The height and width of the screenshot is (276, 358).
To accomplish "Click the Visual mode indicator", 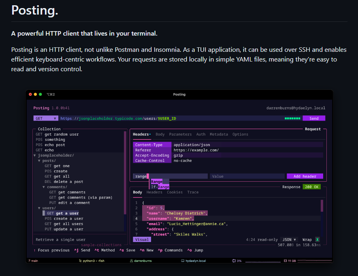I will [x=142, y=240].
